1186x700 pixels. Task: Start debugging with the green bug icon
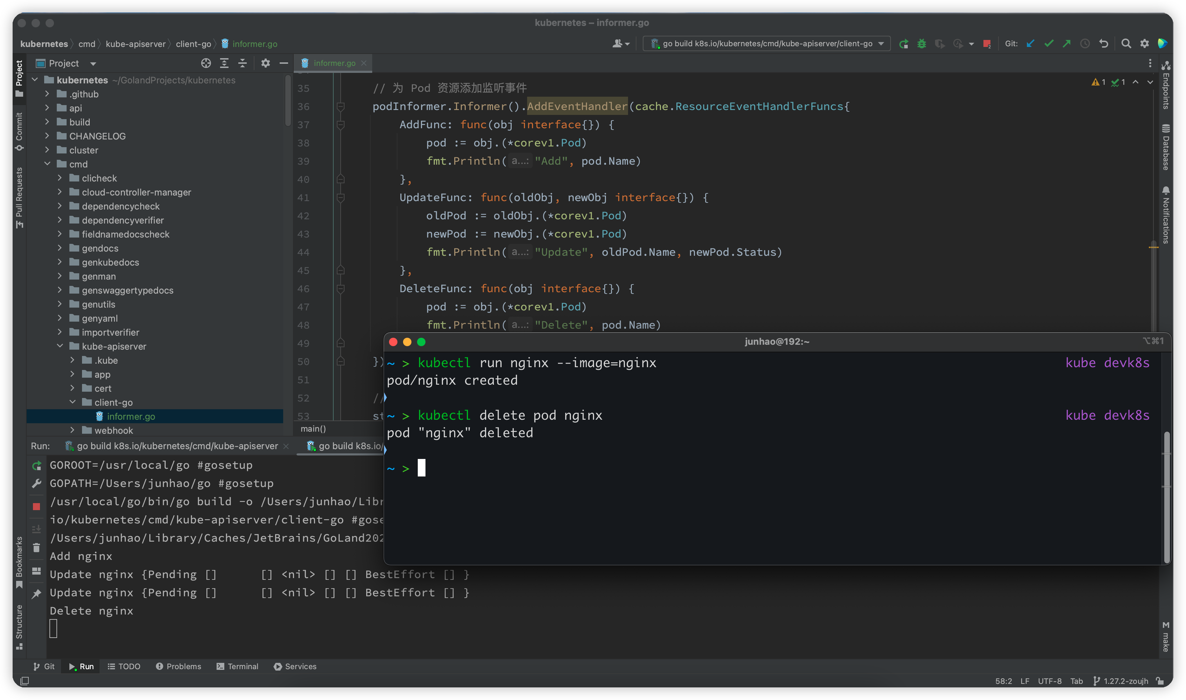pyautogui.click(x=921, y=44)
